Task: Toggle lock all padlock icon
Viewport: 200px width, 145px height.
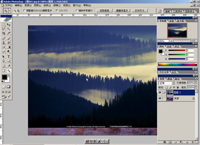Action: 178,87
